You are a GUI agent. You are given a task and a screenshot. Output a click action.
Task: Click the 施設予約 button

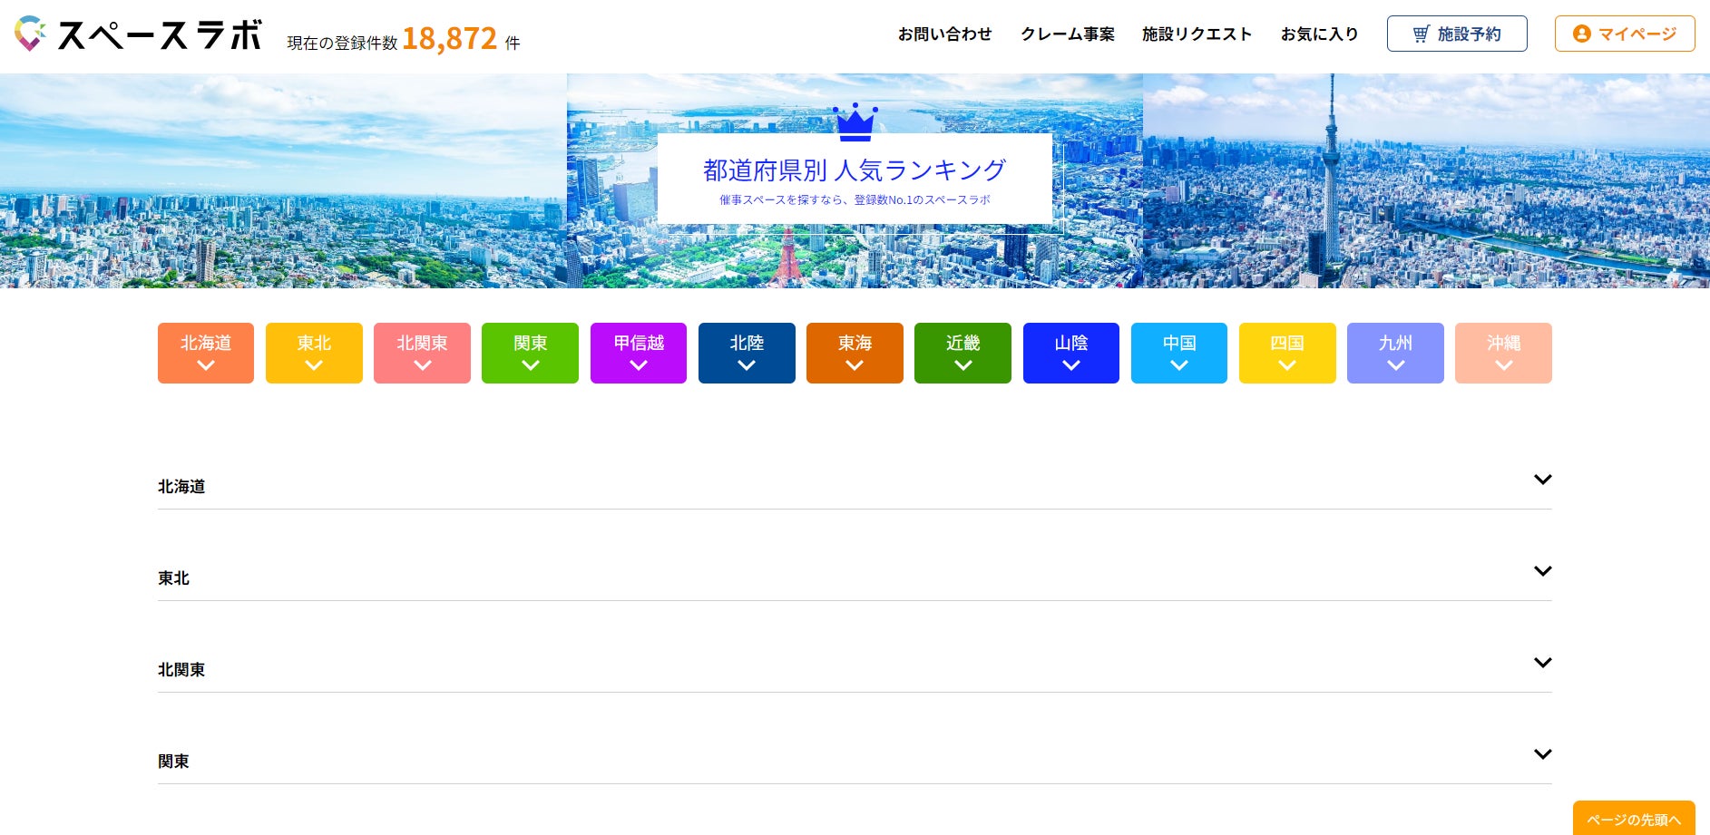(1457, 34)
